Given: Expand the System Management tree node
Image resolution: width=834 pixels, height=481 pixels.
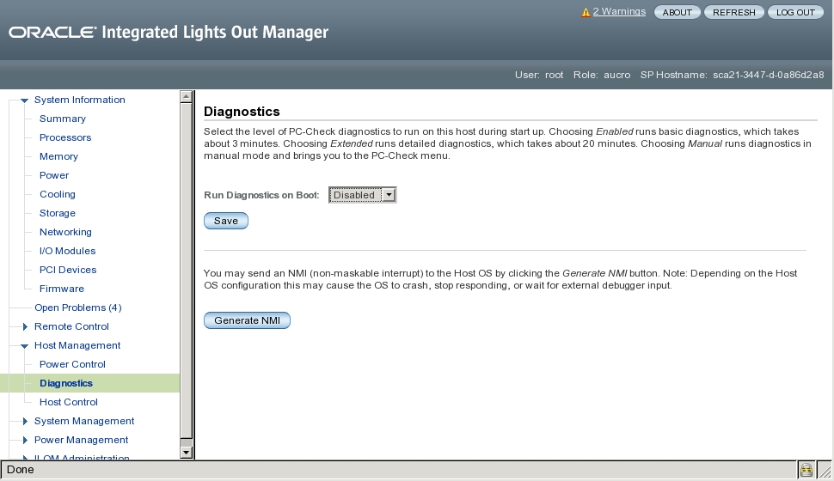Looking at the screenshot, I should tap(24, 422).
